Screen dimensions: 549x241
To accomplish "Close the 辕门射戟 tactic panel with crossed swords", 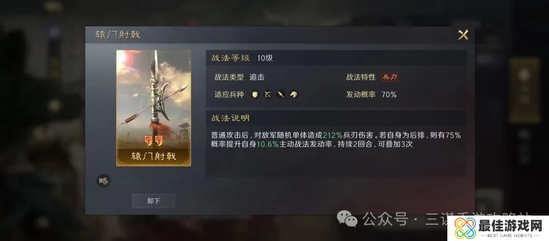I will tap(463, 35).
